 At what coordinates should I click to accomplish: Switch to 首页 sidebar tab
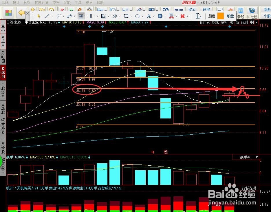pos(3,27)
